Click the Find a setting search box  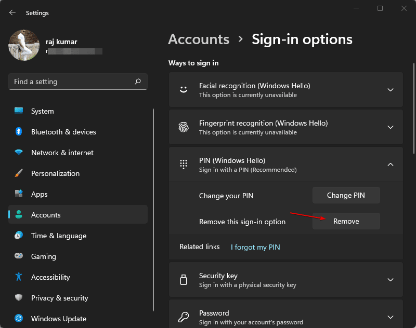click(78, 81)
